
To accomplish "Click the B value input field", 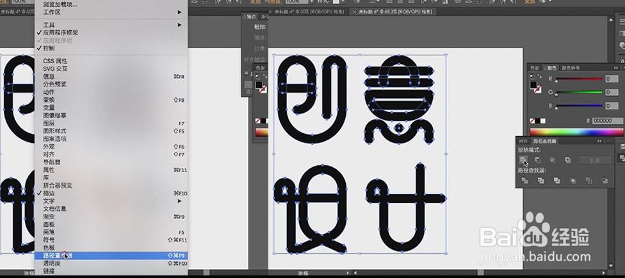I will (612, 106).
